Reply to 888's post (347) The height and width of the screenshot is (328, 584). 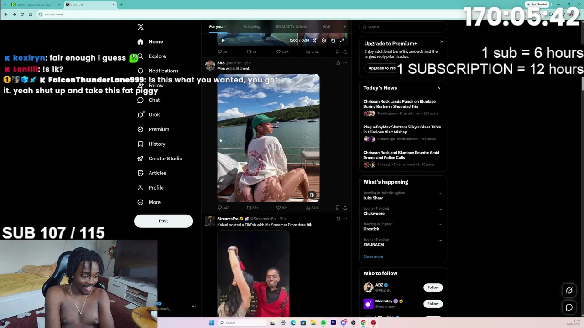[x=223, y=208]
